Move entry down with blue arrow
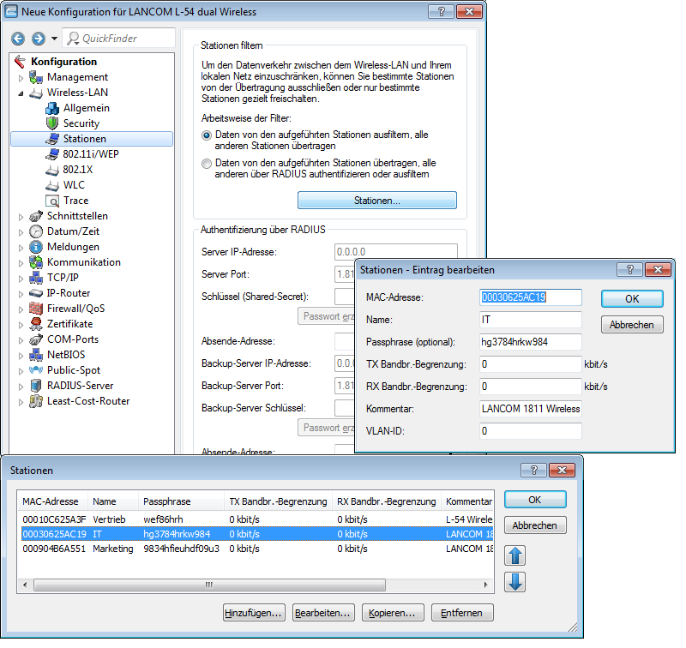686x648 pixels. click(x=515, y=582)
